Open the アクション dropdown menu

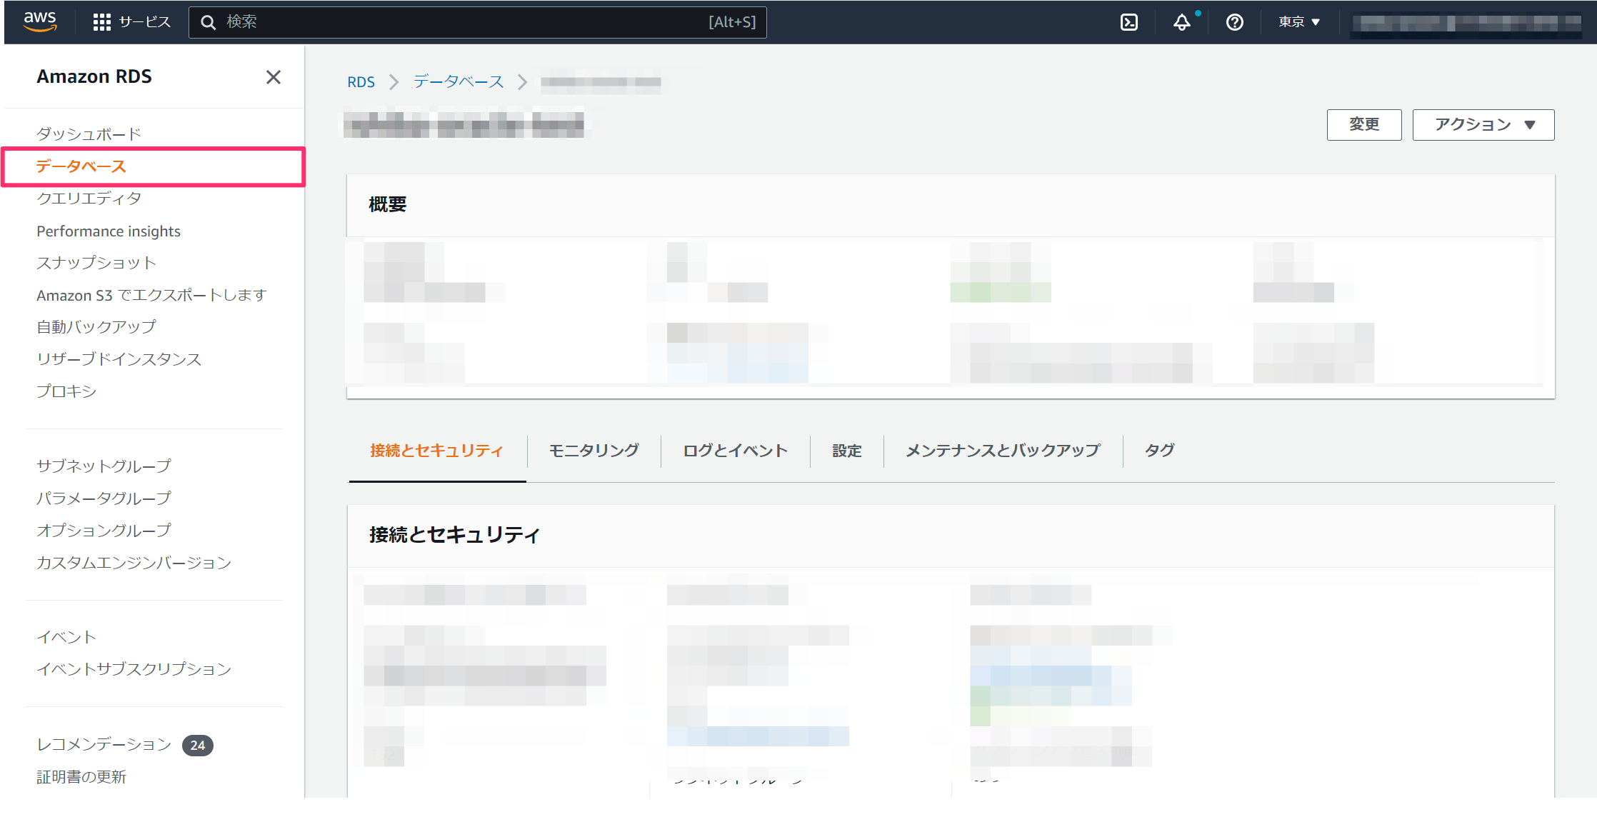pyautogui.click(x=1483, y=125)
